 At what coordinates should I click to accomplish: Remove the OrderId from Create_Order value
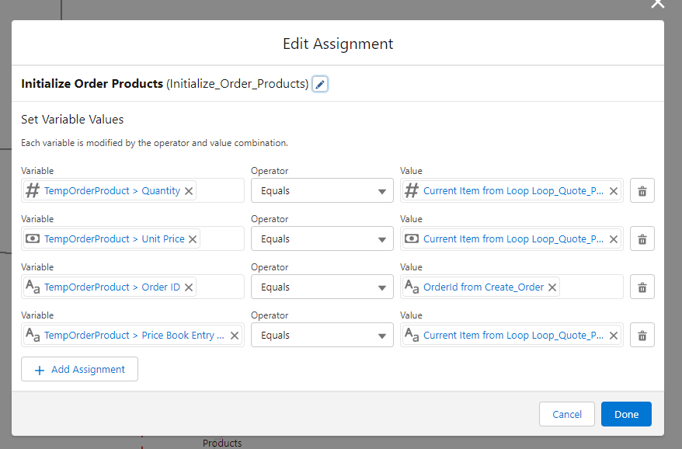tap(552, 287)
